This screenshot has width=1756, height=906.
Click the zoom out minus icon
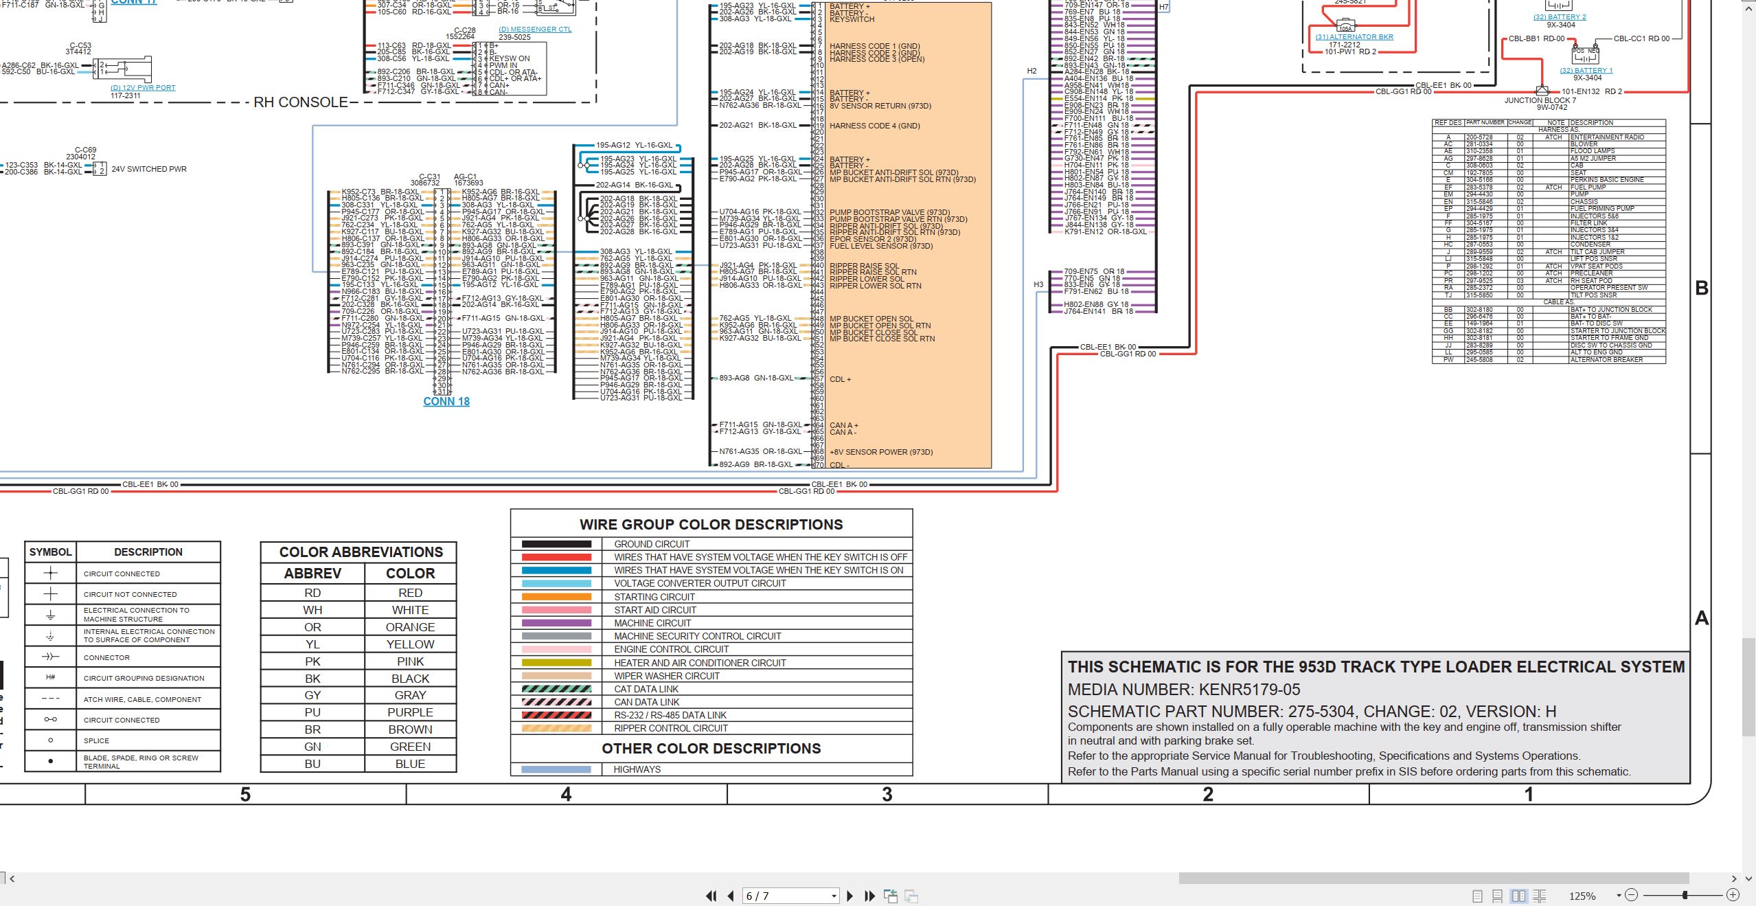tap(1632, 895)
